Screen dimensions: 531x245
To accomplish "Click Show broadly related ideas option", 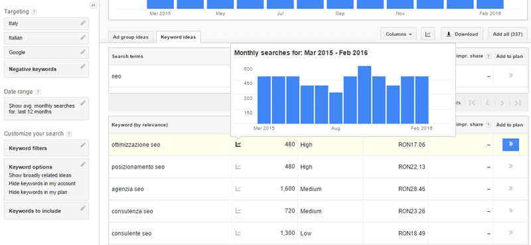I will 40,175.
